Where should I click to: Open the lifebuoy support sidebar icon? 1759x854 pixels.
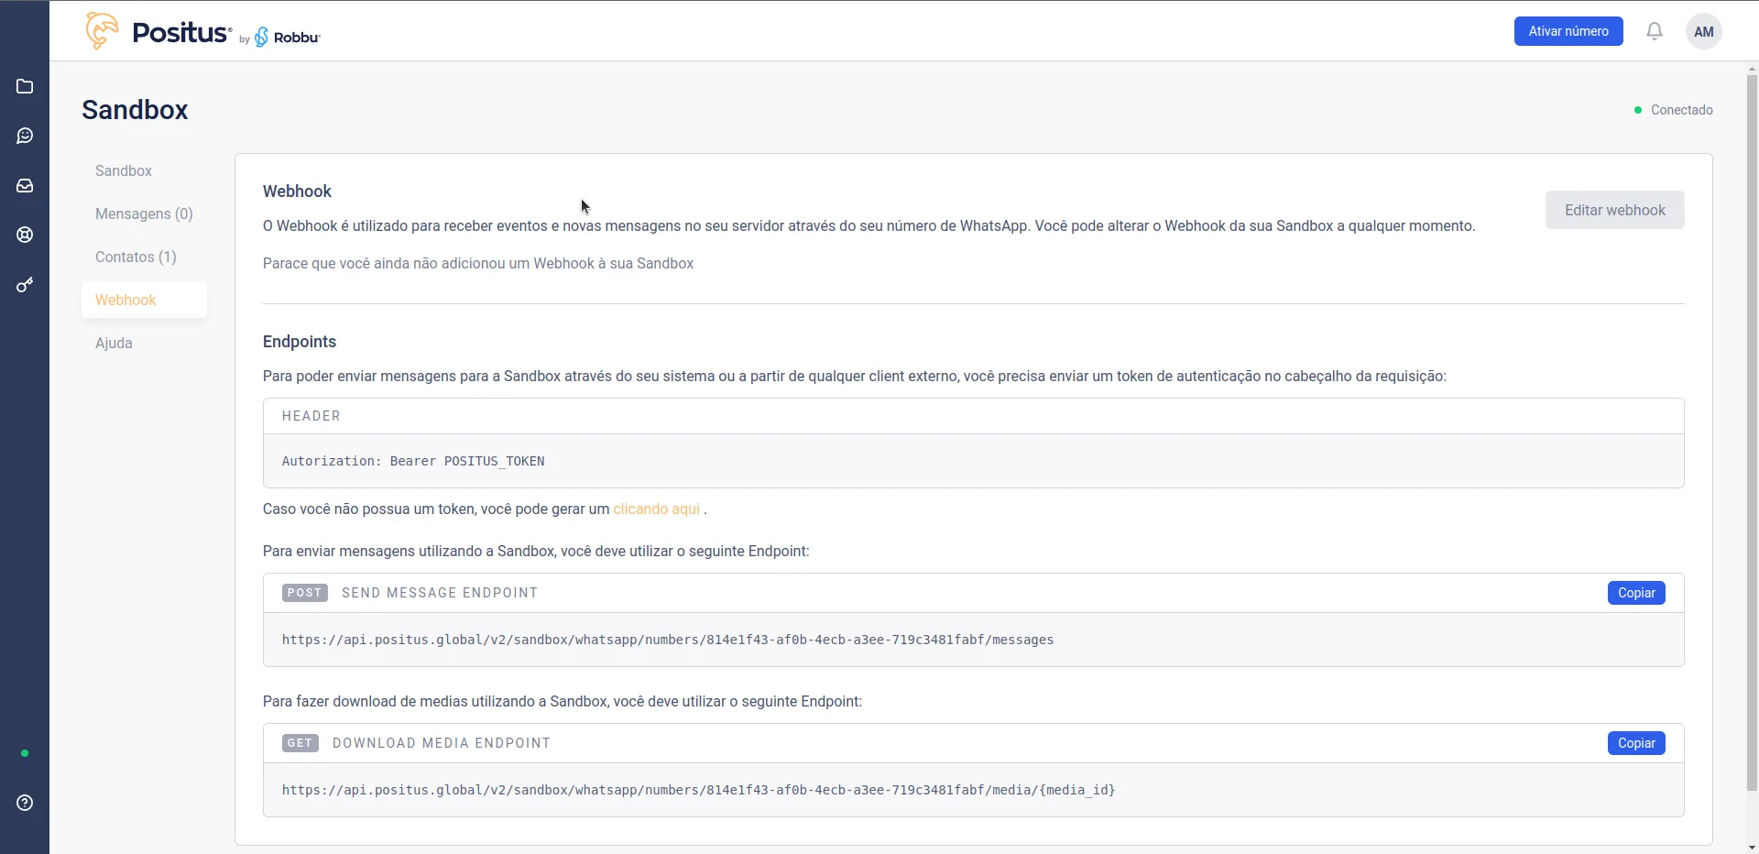click(25, 235)
